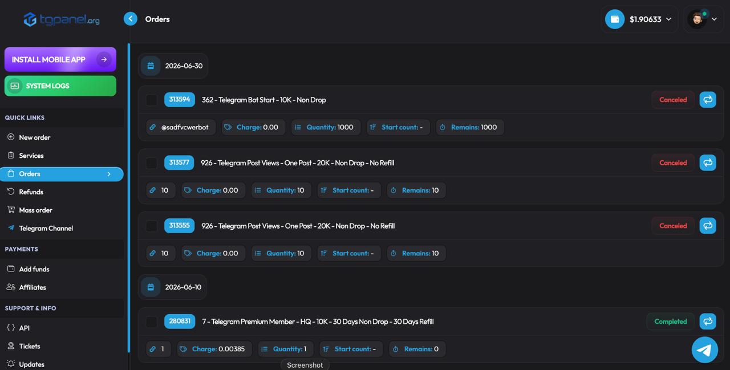Click the link chip of order 313577

coord(161,190)
